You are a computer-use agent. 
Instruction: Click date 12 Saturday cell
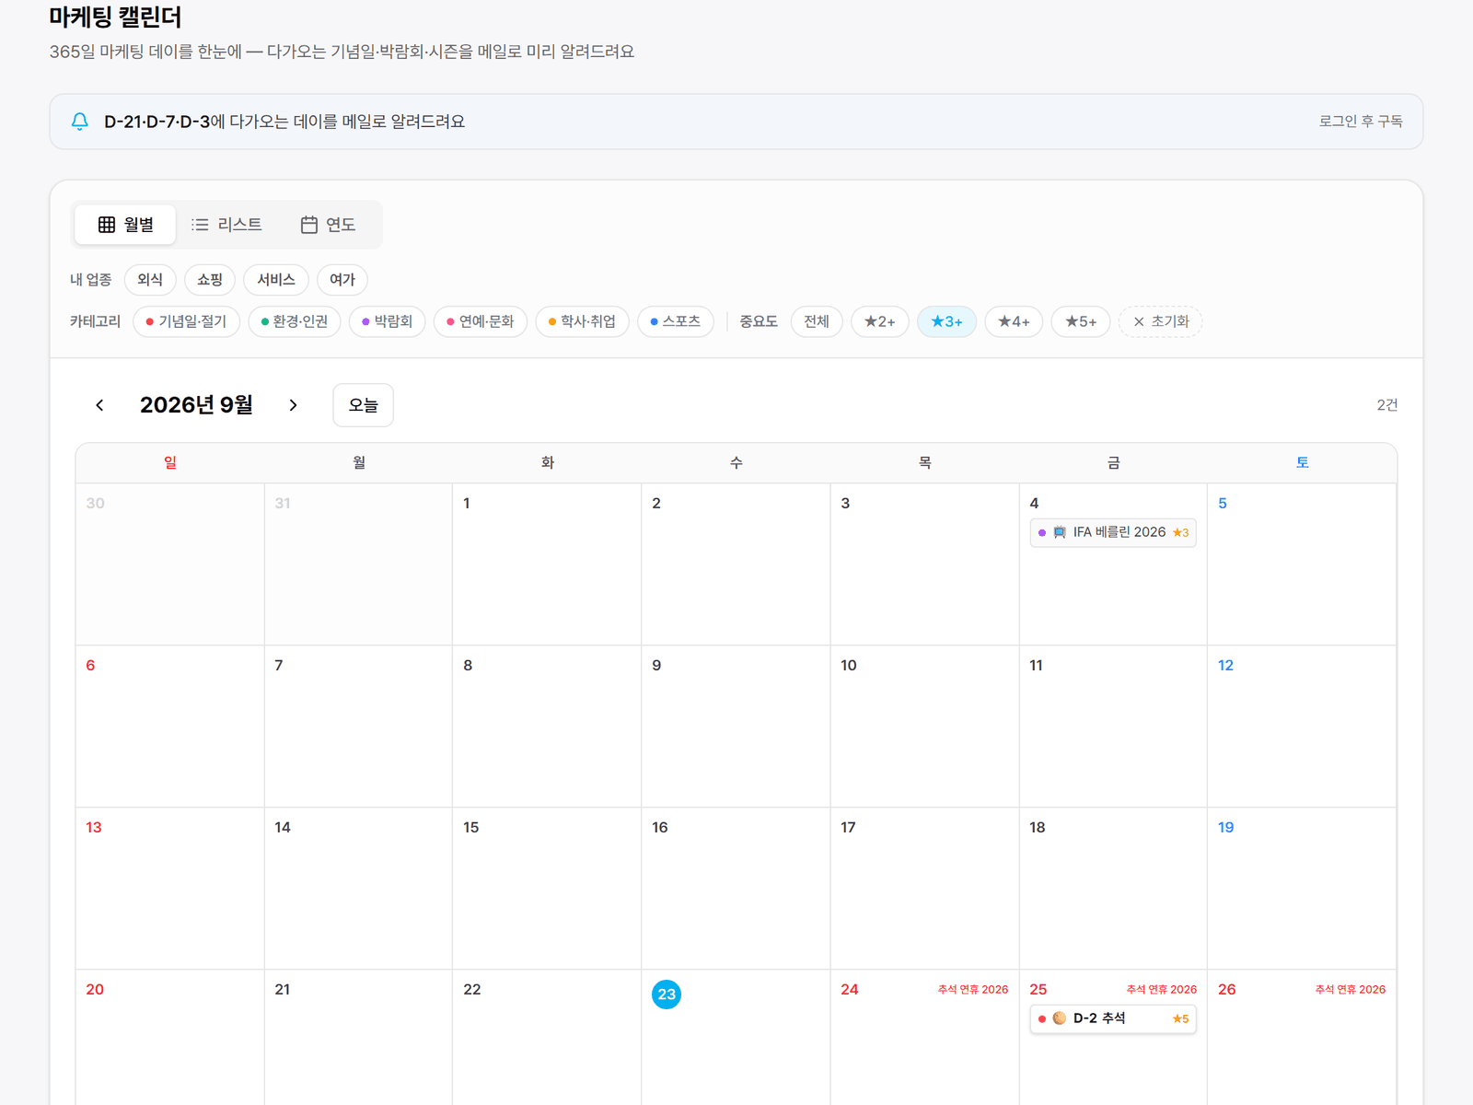click(1302, 727)
